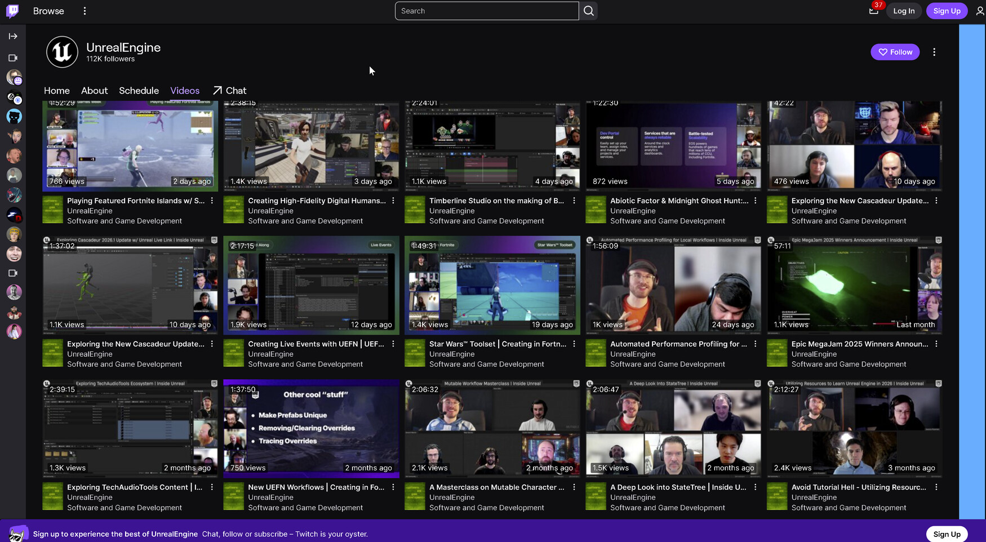Toggle Follow for the UnrealEngine channel

895,52
